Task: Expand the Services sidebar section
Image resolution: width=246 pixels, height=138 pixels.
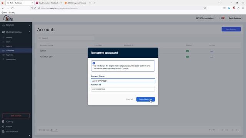Action: [x=16, y=25]
